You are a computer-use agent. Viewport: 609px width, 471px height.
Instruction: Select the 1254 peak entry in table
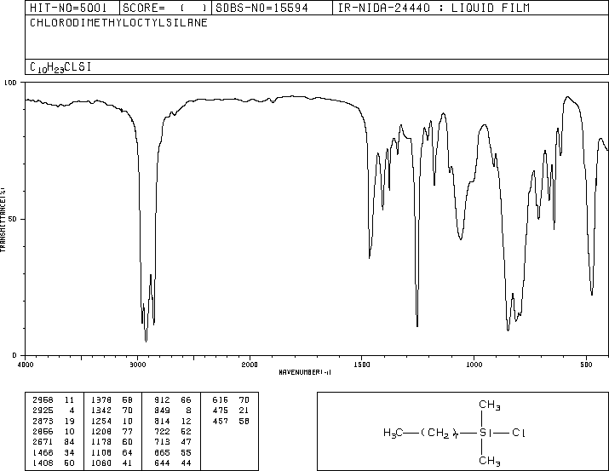pos(112,421)
